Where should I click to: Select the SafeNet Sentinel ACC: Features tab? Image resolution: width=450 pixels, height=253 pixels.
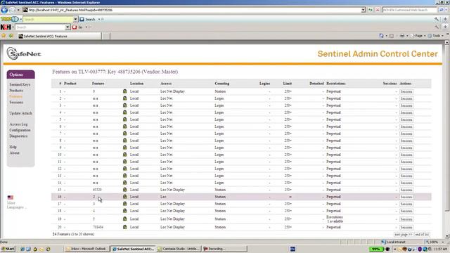tap(59, 36)
